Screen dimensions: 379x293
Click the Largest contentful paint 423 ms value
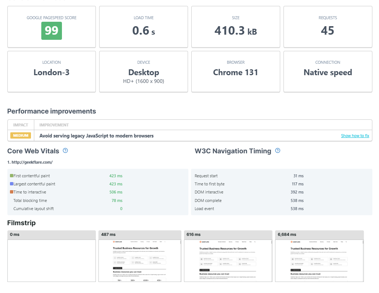pyautogui.click(x=116, y=184)
